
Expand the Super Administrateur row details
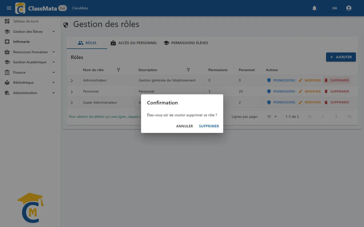tap(72, 102)
